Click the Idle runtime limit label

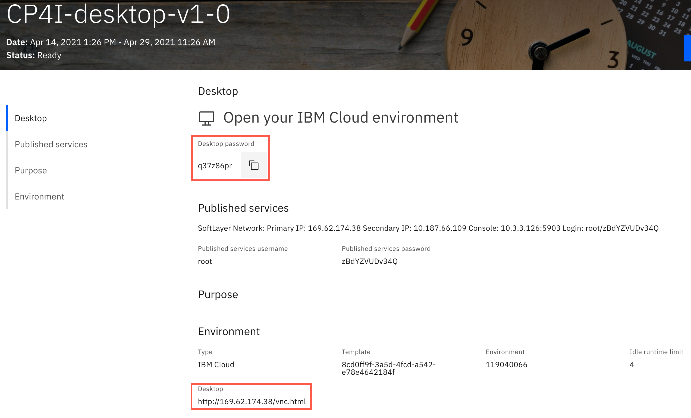pos(656,352)
